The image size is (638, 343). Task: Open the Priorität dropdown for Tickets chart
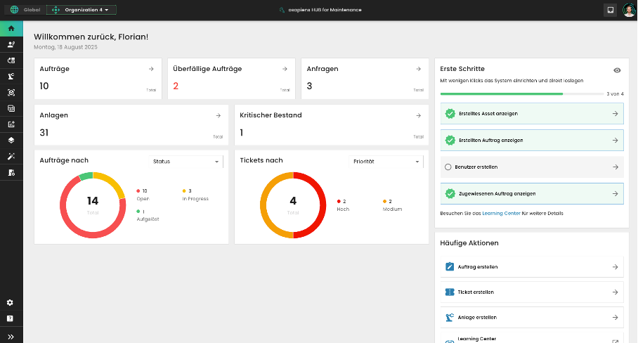click(x=386, y=162)
